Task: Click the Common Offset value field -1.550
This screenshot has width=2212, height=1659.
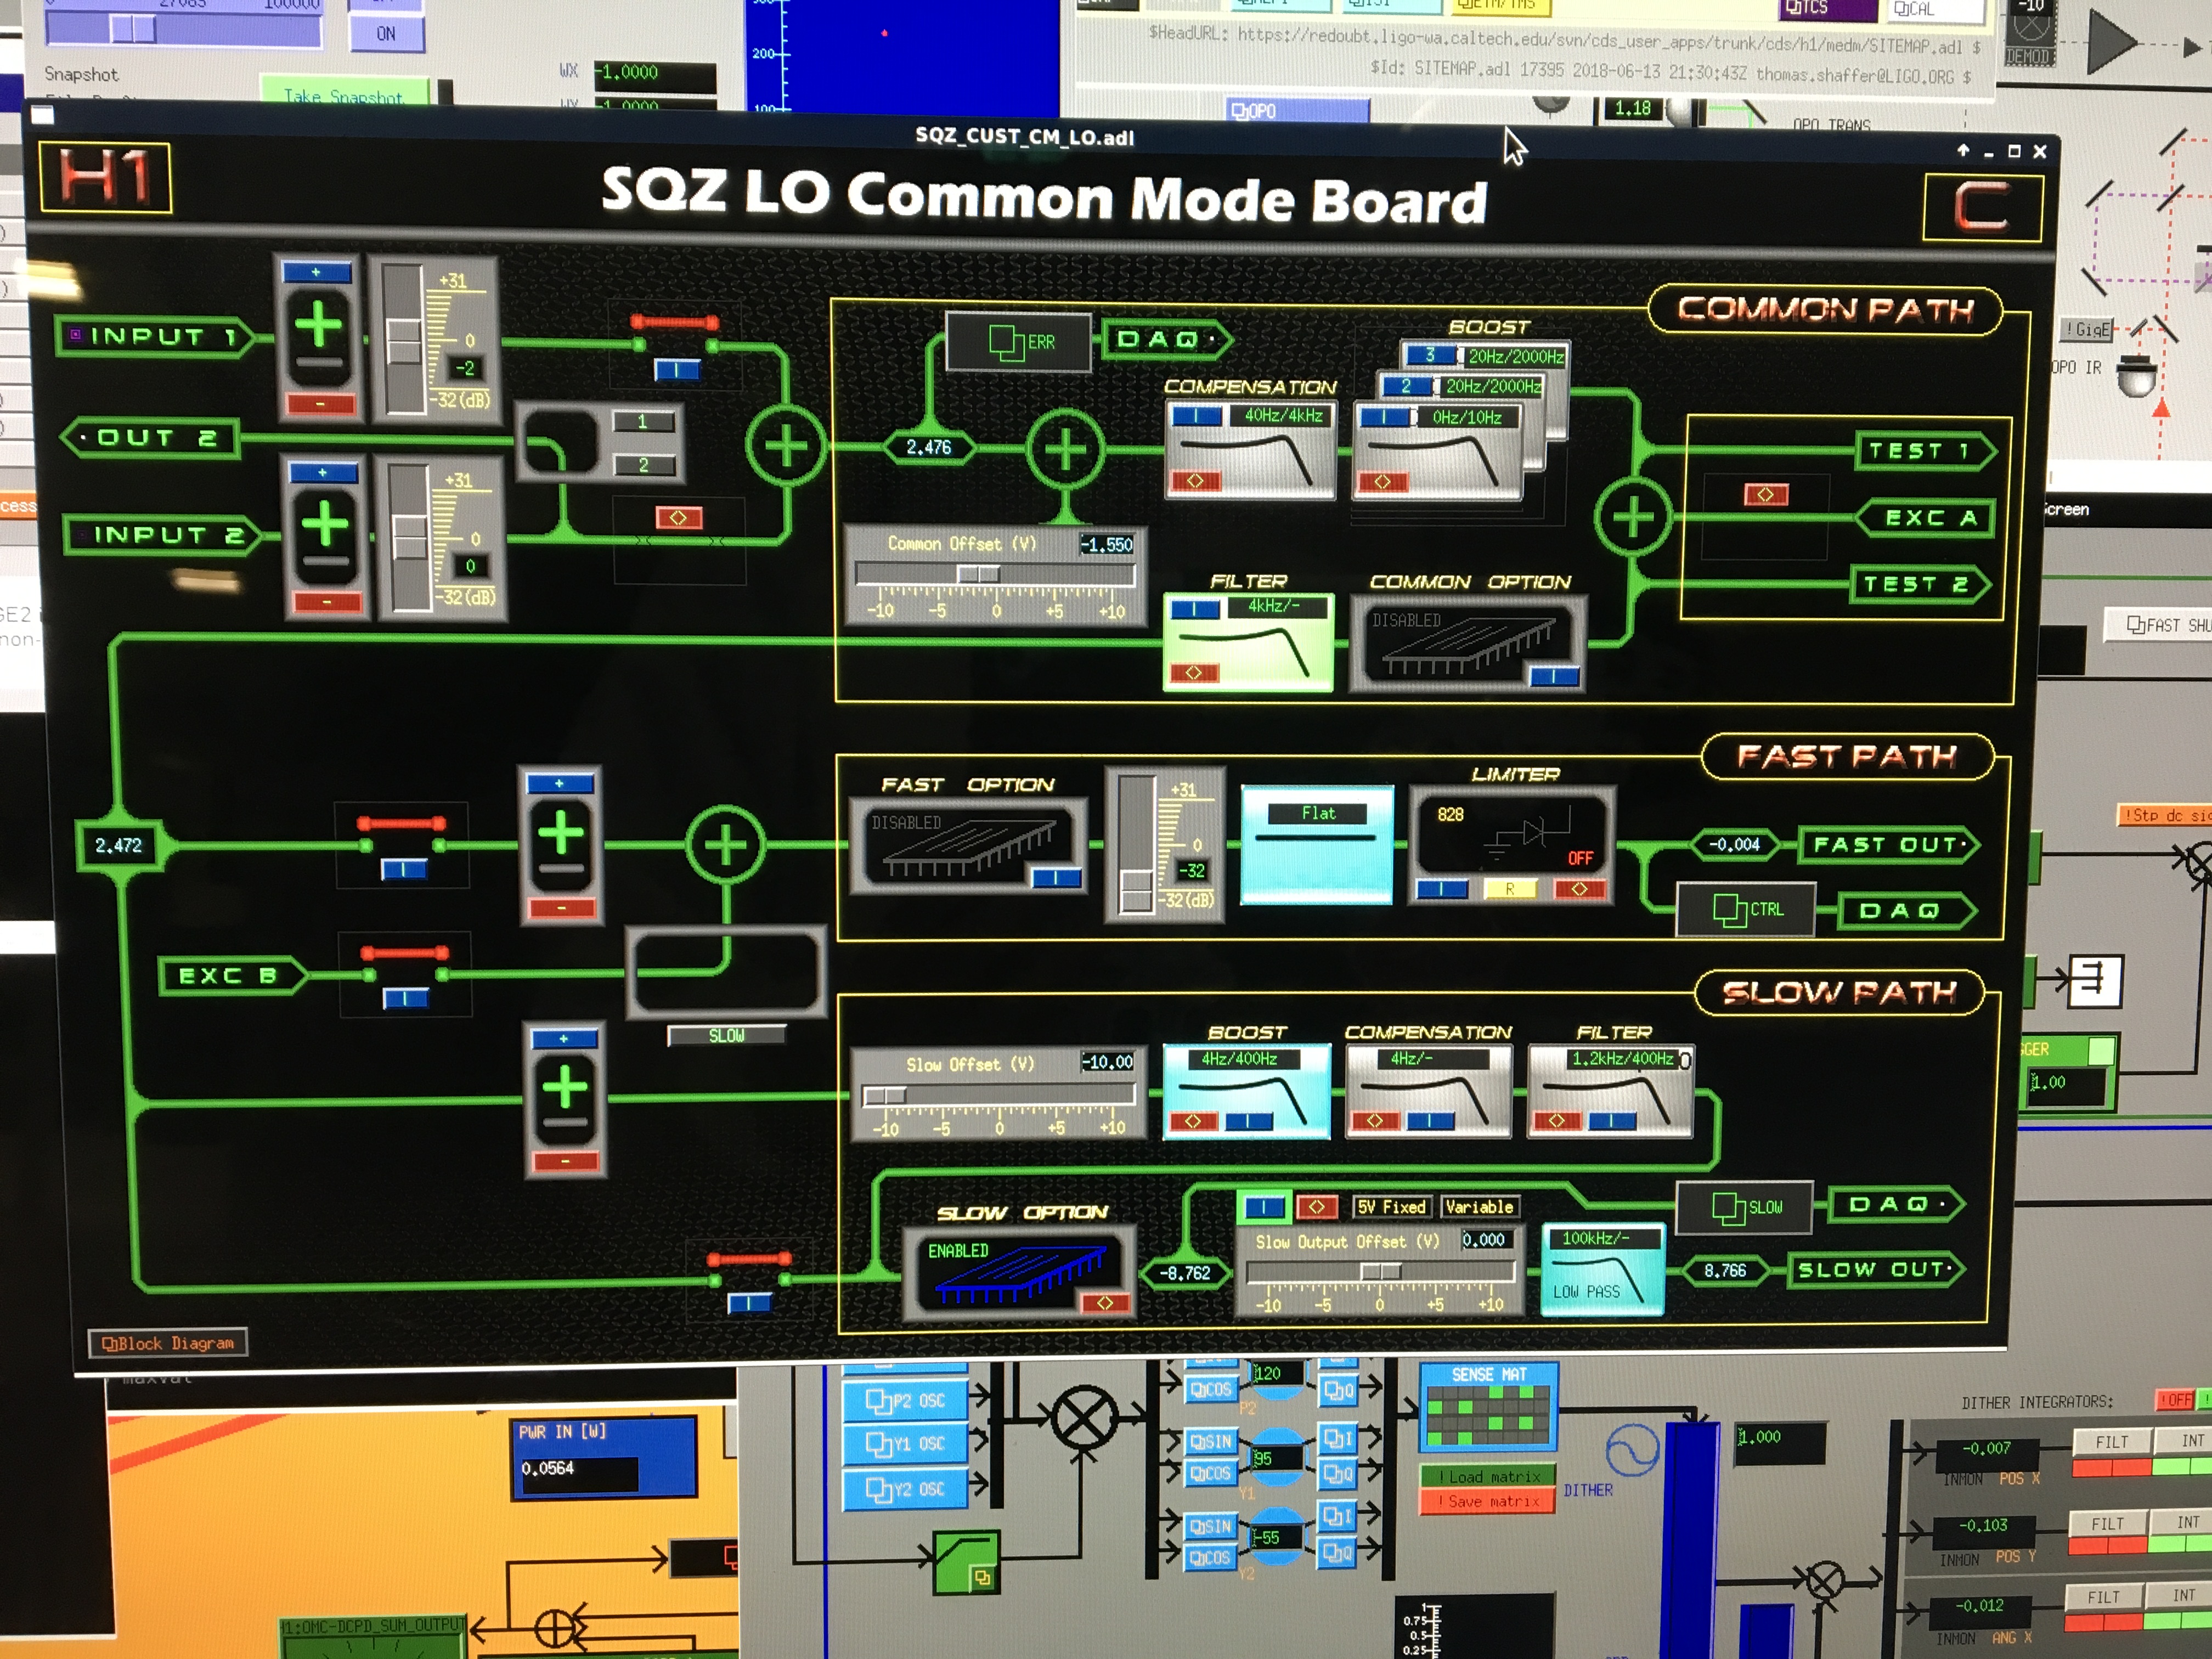Action: [1107, 545]
